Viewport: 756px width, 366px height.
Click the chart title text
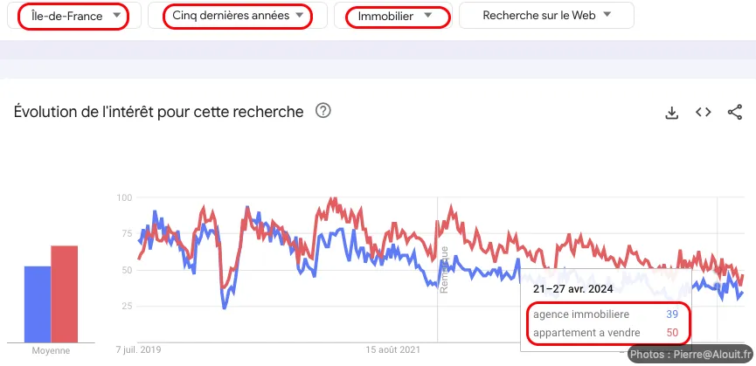pos(159,112)
